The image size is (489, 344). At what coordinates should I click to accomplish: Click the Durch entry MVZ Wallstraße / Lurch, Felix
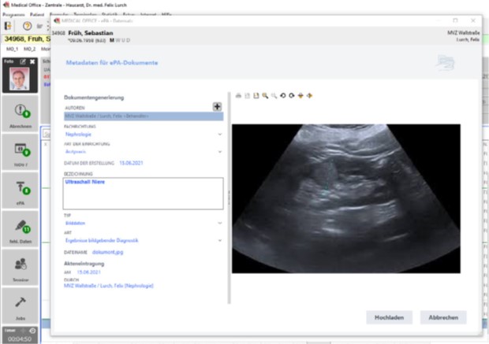109,286
